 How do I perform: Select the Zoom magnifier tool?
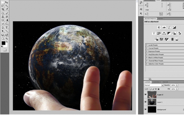7,39
